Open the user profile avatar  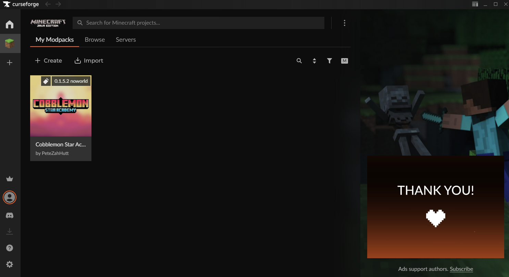(10, 197)
